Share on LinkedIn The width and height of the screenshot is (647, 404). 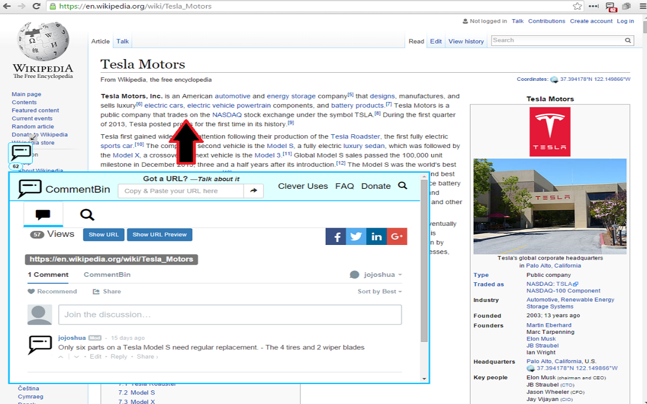(377, 236)
